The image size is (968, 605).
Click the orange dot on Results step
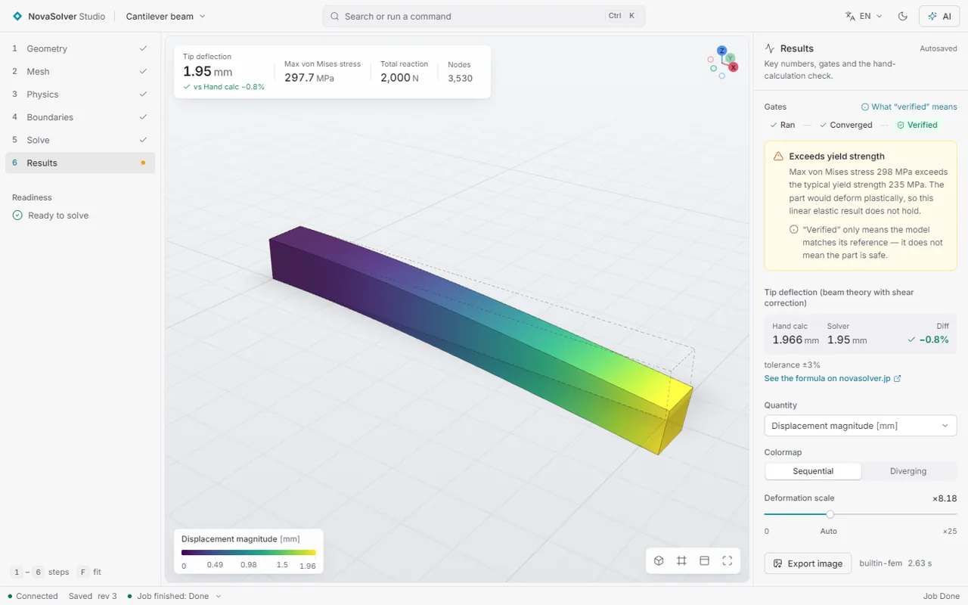click(x=143, y=163)
